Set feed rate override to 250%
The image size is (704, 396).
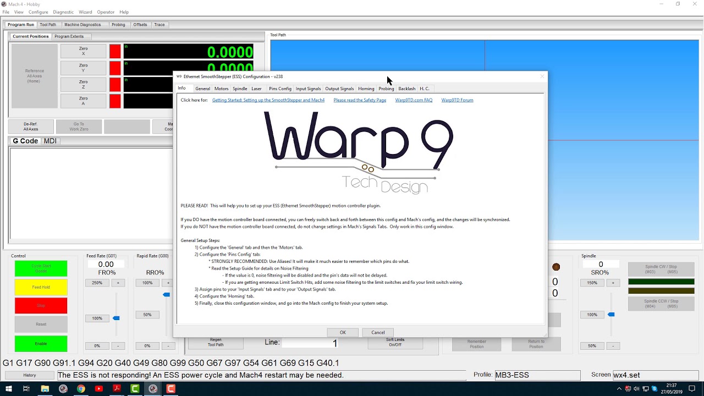(x=97, y=283)
